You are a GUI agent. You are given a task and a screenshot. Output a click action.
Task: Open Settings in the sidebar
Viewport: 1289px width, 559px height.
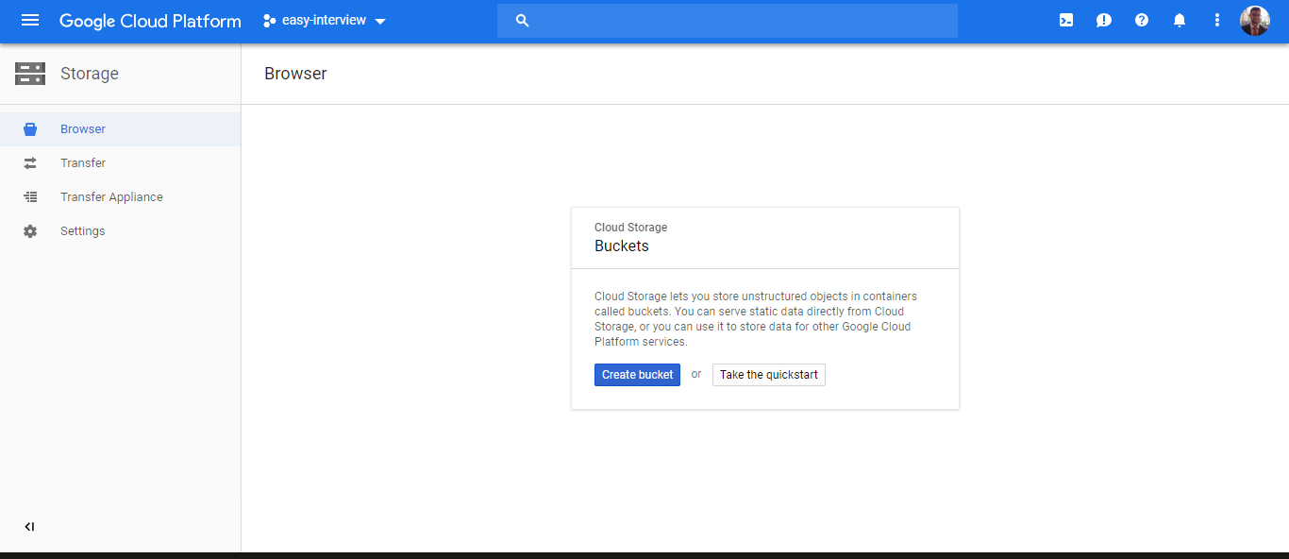[120, 231]
